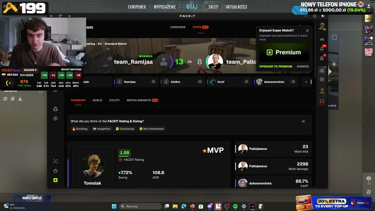
Task: Choose the Not interested feedback option
Action: click(x=151, y=129)
